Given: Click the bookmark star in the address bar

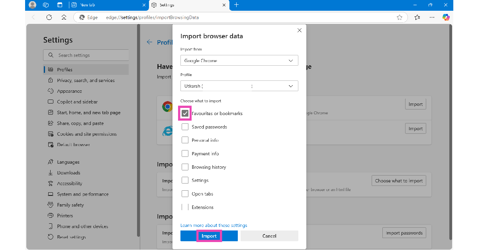Looking at the screenshot, I should pyautogui.click(x=400, y=18).
